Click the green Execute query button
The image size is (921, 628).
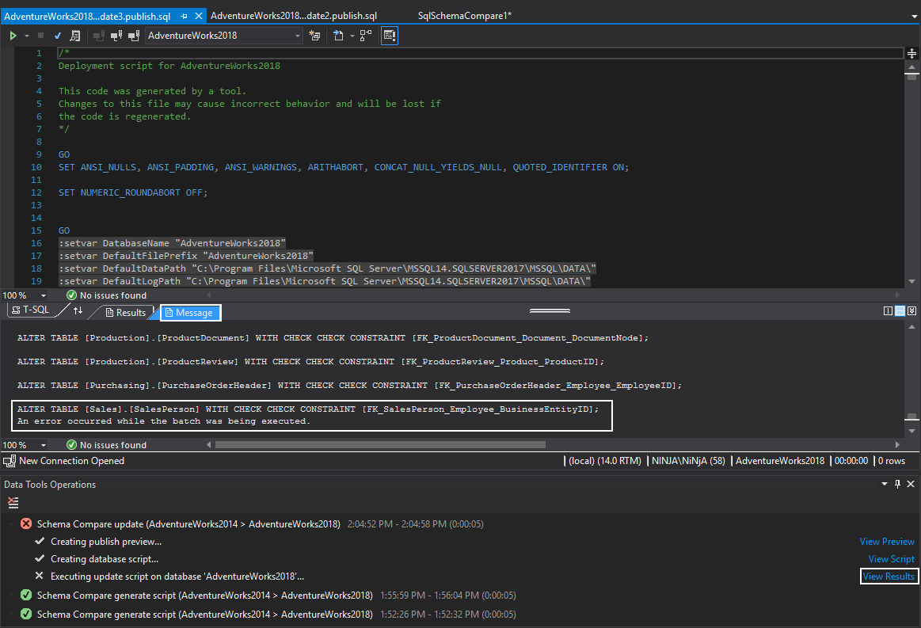point(13,36)
